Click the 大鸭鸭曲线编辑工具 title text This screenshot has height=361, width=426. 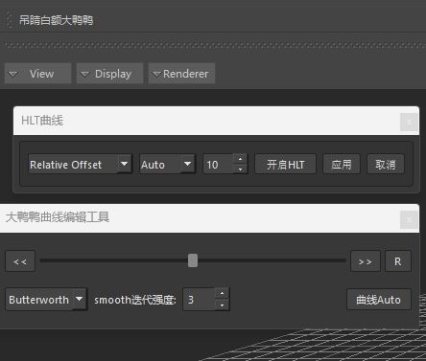click(x=58, y=217)
